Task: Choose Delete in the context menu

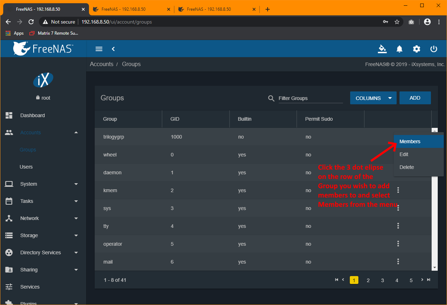Action: pos(419,167)
